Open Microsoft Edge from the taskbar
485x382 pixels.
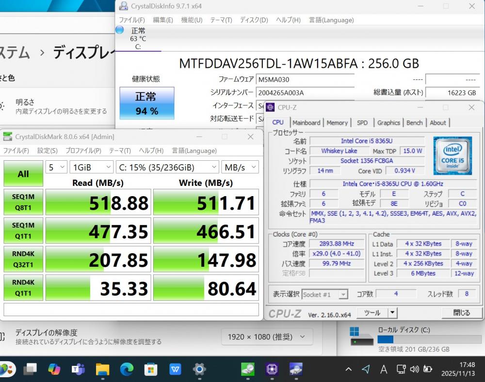coord(127,369)
